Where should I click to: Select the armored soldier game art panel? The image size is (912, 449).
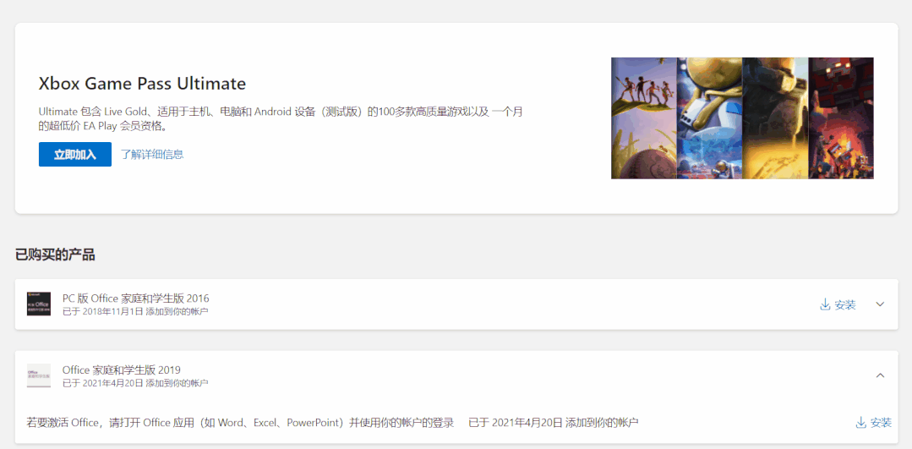(x=775, y=118)
